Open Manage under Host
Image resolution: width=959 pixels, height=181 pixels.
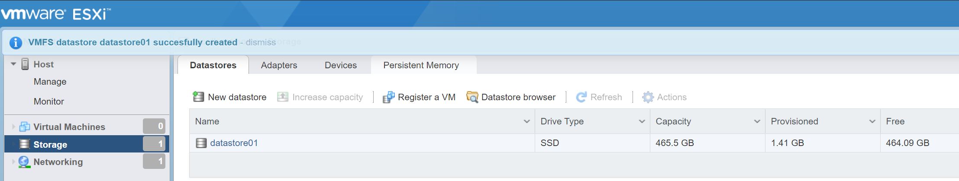(x=50, y=82)
